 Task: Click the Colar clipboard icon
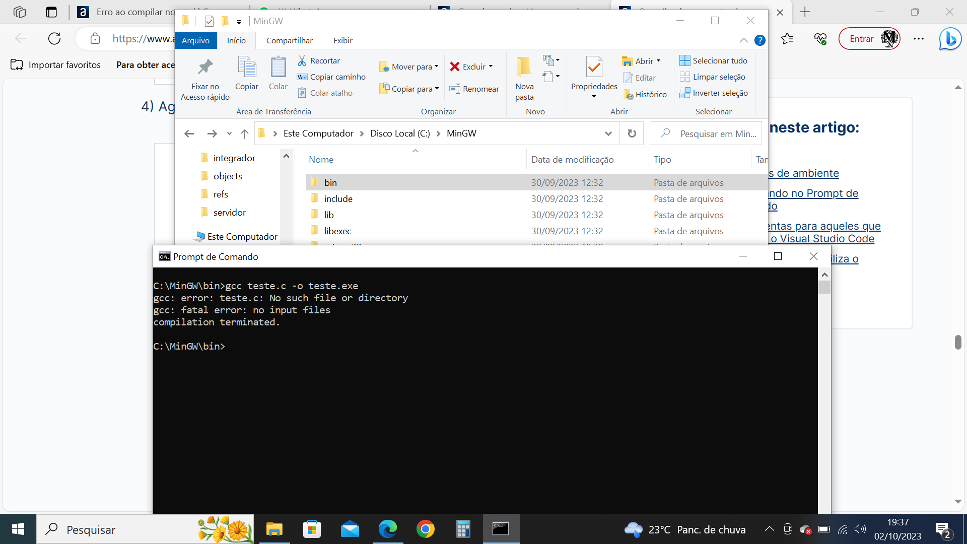pos(278,67)
